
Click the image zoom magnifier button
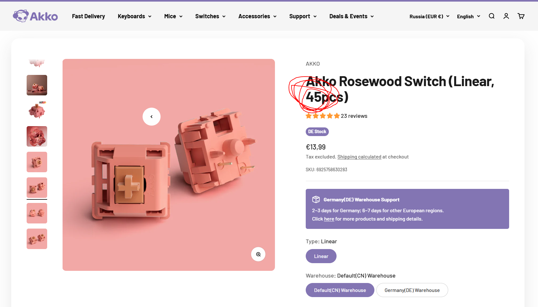coord(258,254)
